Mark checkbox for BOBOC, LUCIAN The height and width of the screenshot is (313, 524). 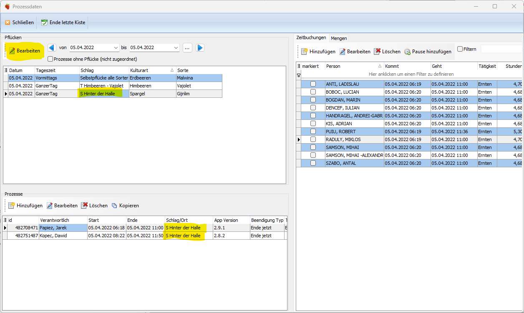(x=313, y=92)
